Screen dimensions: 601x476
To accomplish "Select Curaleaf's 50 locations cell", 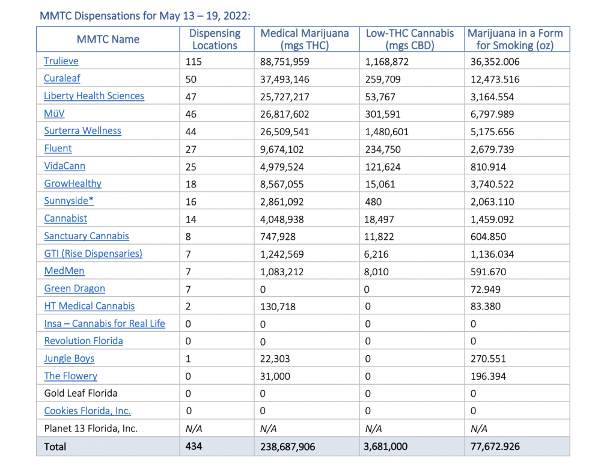I will click(x=191, y=79).
